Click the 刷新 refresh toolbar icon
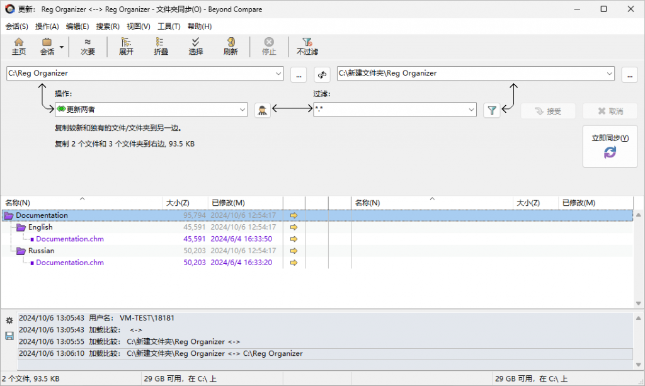The height and width of the screenshot is (386, 645). (231, 46)
